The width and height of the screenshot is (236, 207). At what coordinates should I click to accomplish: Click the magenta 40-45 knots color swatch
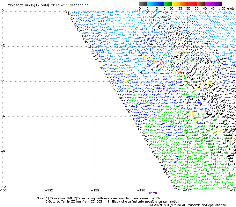click(x=209, y=4)
